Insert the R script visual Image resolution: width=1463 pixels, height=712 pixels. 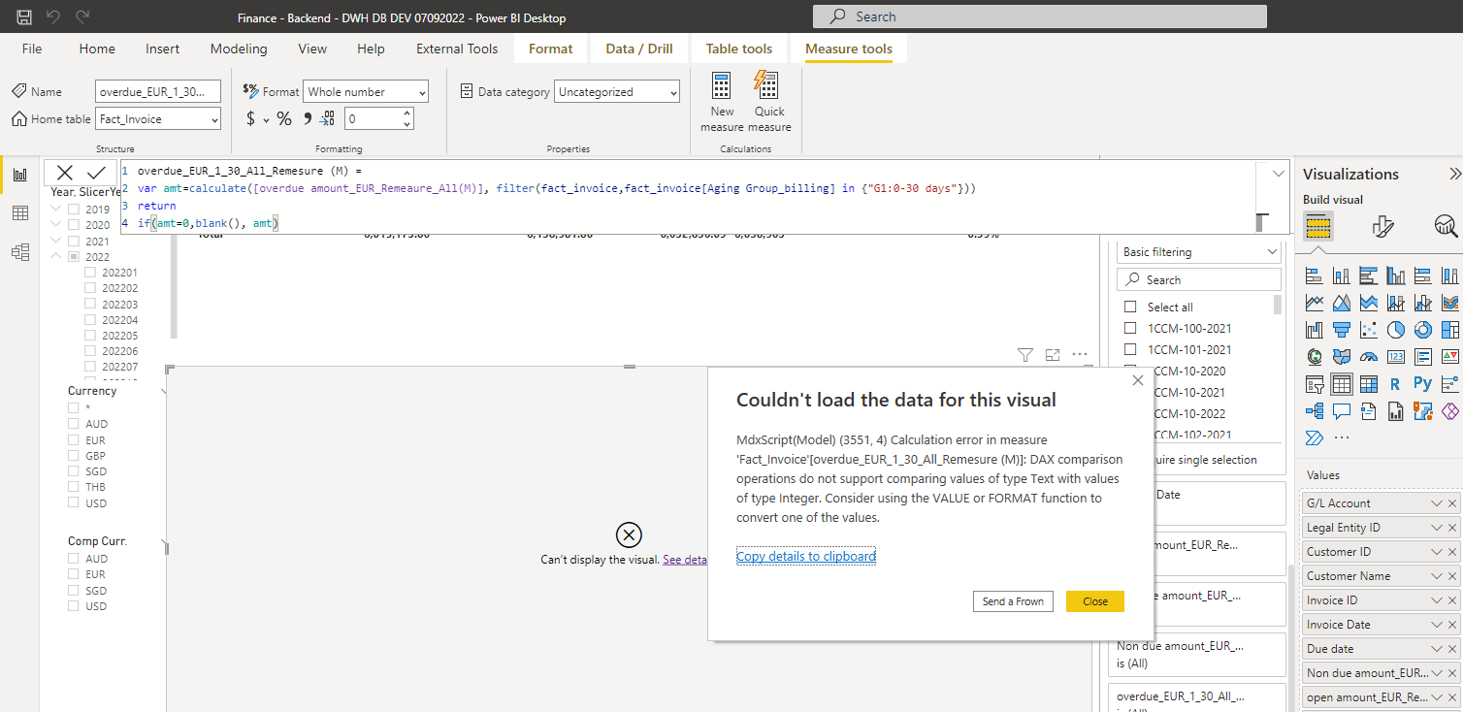pyautogui.click(x=1396, y=384)
